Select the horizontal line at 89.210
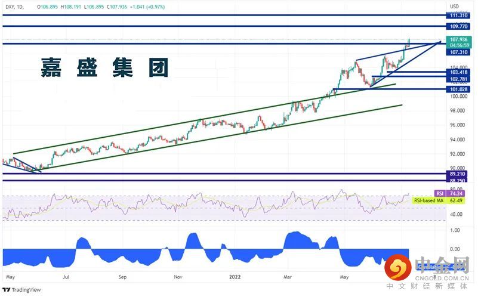This screenshot has width=478, height=297. click(224, 174)
